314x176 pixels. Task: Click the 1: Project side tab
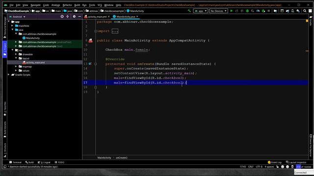(x=5, y=49)
